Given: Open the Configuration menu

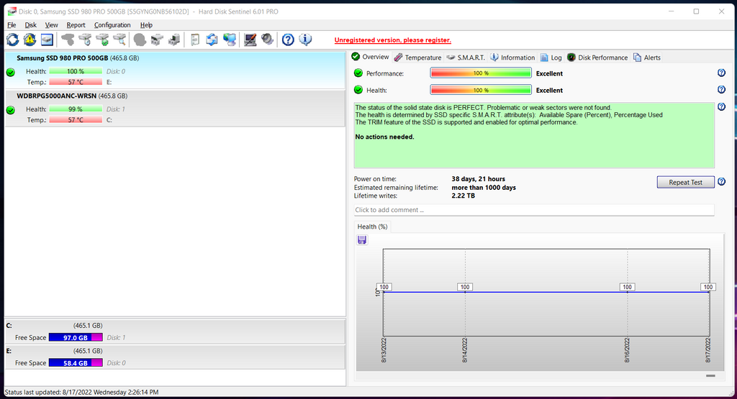Looking at the screenshot, I should point(112,25).
